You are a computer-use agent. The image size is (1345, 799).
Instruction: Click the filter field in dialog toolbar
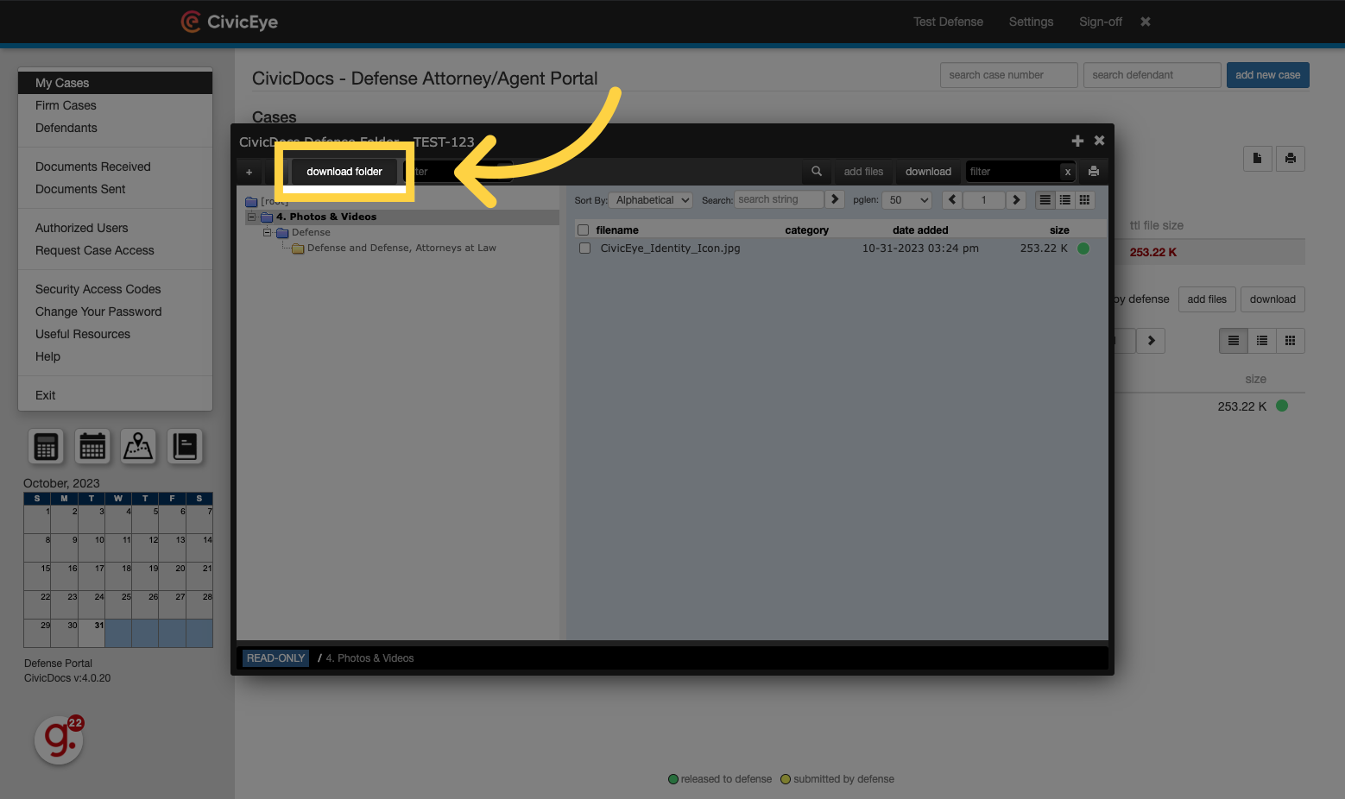1013,172
